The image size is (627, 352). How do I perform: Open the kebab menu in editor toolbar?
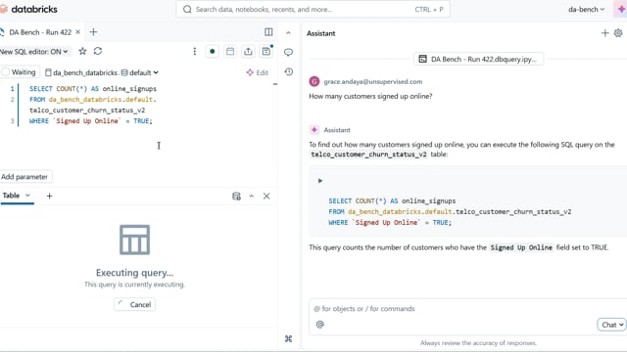click(194, 51)
